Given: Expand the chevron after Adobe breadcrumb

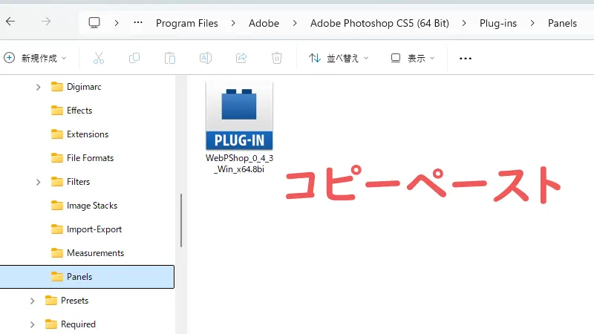Looking at the screenshot, I should (x=295, y=23).
